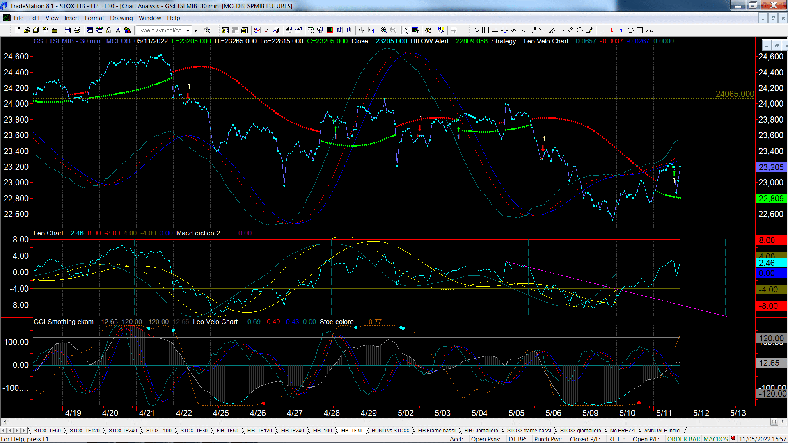
Task: Switch to the ANNUALE Indici tab
Action: pos(662,430)
